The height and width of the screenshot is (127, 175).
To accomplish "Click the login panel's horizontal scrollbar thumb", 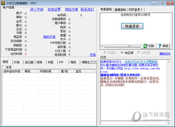I will point(123,46).
